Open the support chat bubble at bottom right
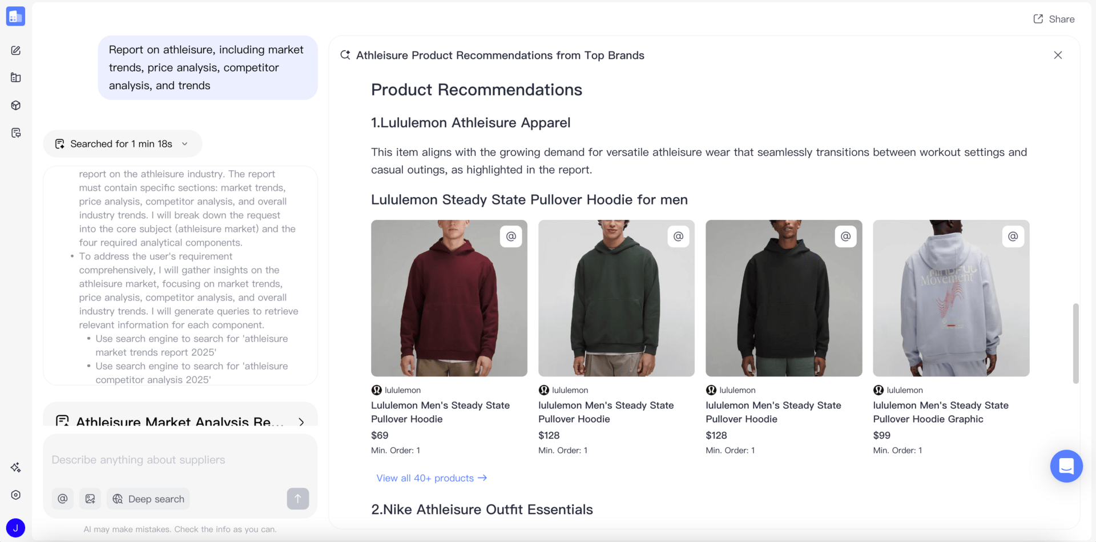 pyautogui.click(x=1066, y=466)
